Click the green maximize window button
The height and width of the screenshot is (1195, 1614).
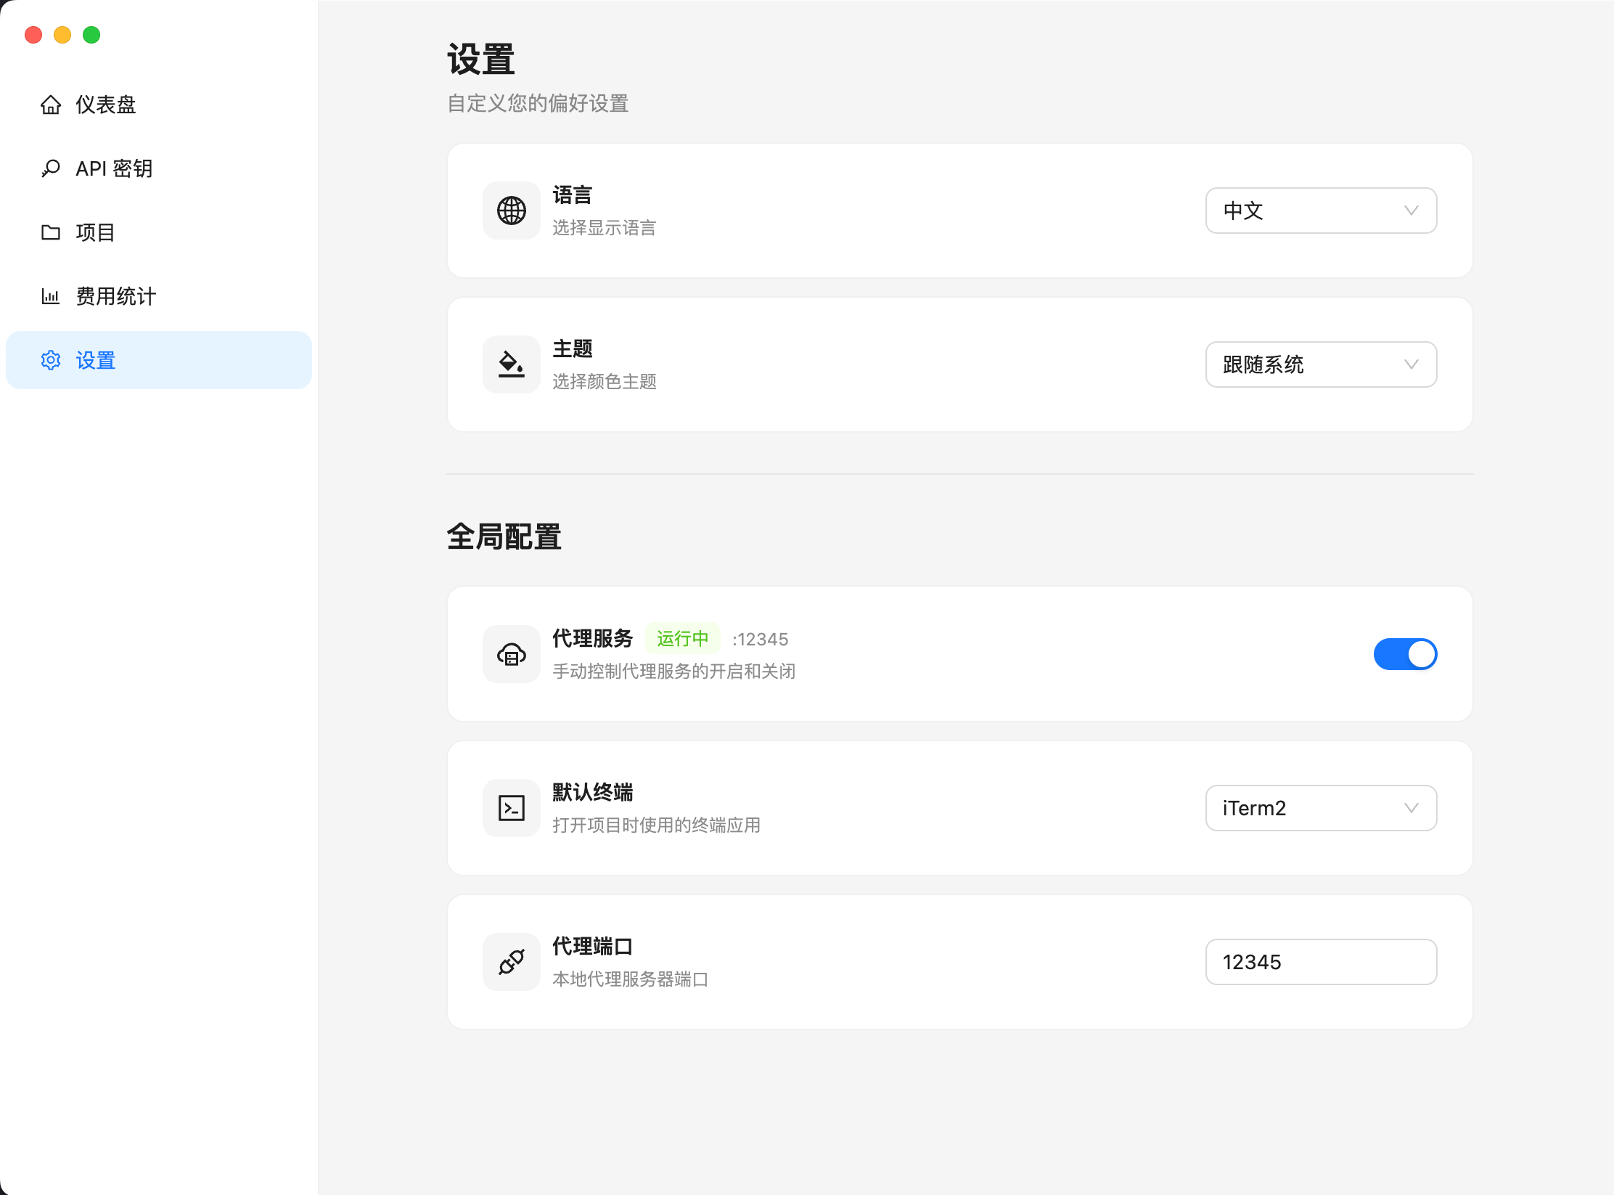point(91,35)
